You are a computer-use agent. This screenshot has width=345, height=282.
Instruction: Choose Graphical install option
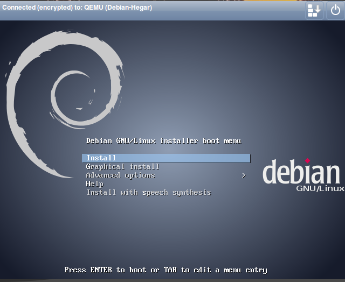click(122, 167)
